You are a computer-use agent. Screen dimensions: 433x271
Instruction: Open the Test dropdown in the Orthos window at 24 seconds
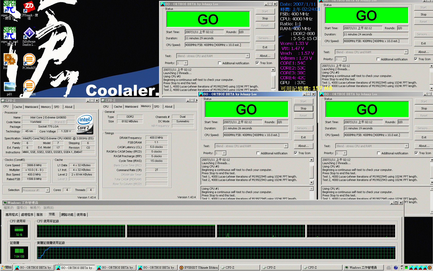point(406,52)
